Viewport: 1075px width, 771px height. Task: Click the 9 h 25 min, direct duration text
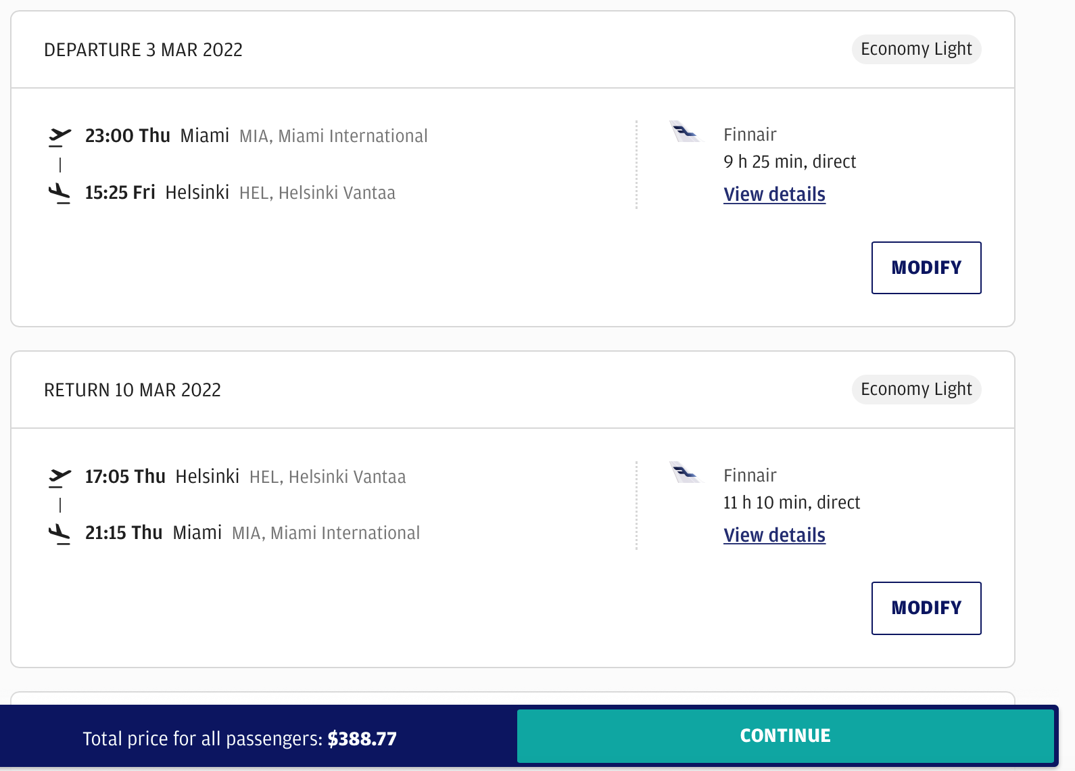coord(789,162)
